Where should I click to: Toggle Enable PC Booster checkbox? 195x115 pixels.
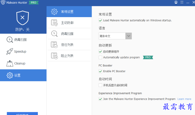coord(100,71)
